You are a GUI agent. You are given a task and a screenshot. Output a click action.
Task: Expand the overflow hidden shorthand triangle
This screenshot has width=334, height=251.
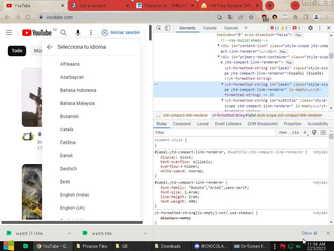[x=182, y=166]
